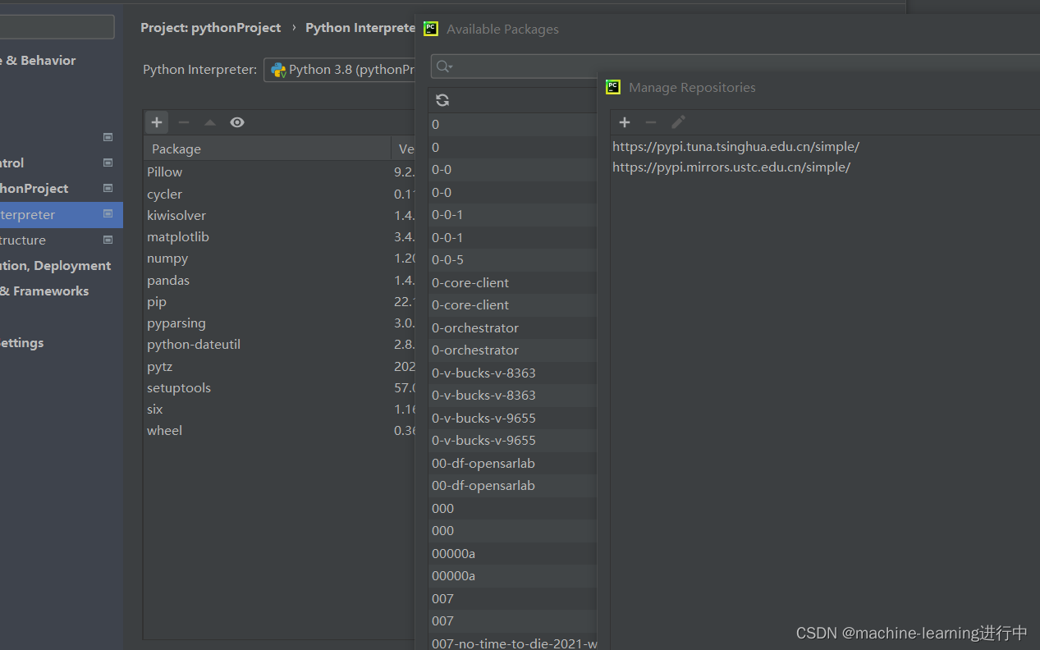
Task: Click the Package column header
Action: tap(268, 149)
